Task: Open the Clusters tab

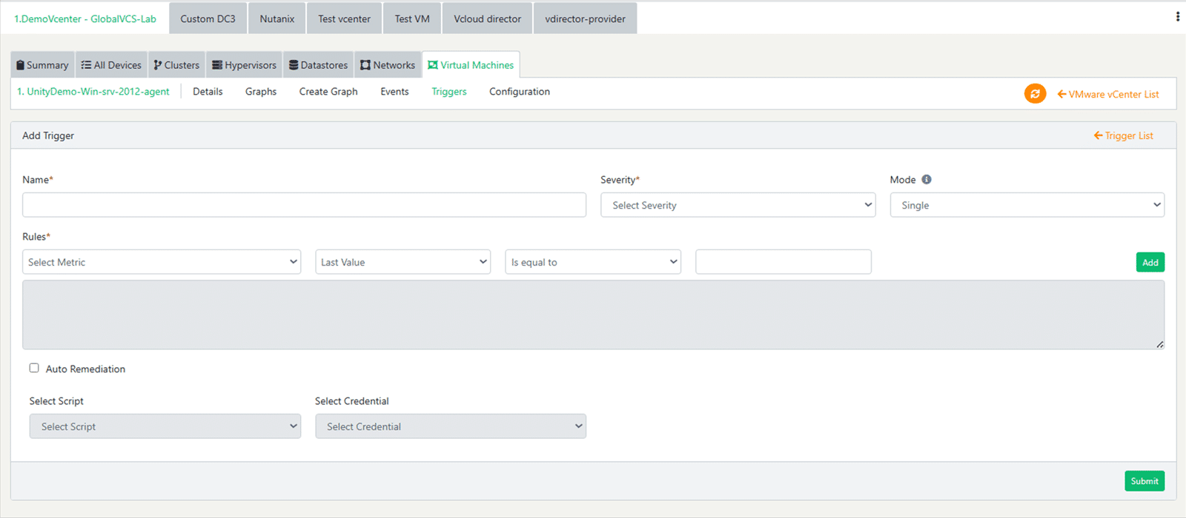Action: pyautogui.click(x=176, y=65)
